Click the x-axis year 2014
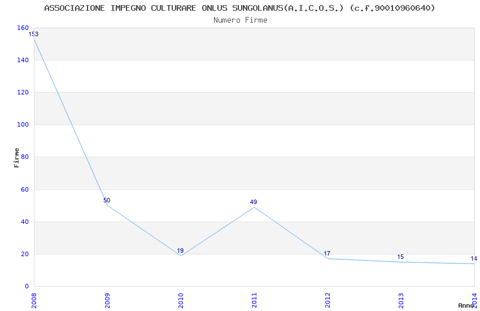This screenshot has width=480, height=311. 475,301
